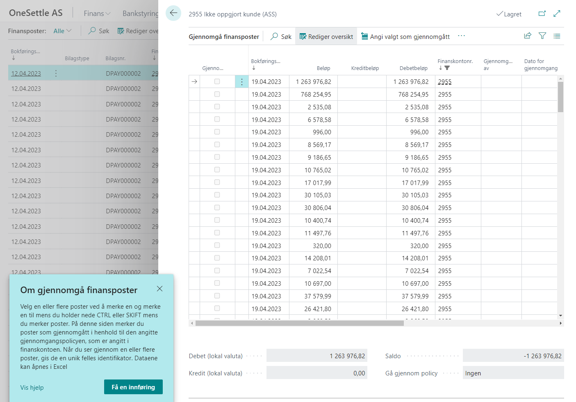Screen dimensions: 576x402
Task: Open more options ellipsis in toolbar
Action: (x=462, y=36)
